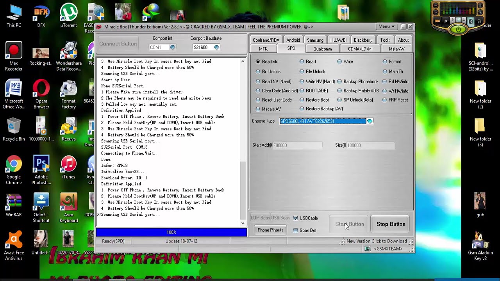Click the P button on DFX widget
The image size is (500, 281).
tap(445, 21)
